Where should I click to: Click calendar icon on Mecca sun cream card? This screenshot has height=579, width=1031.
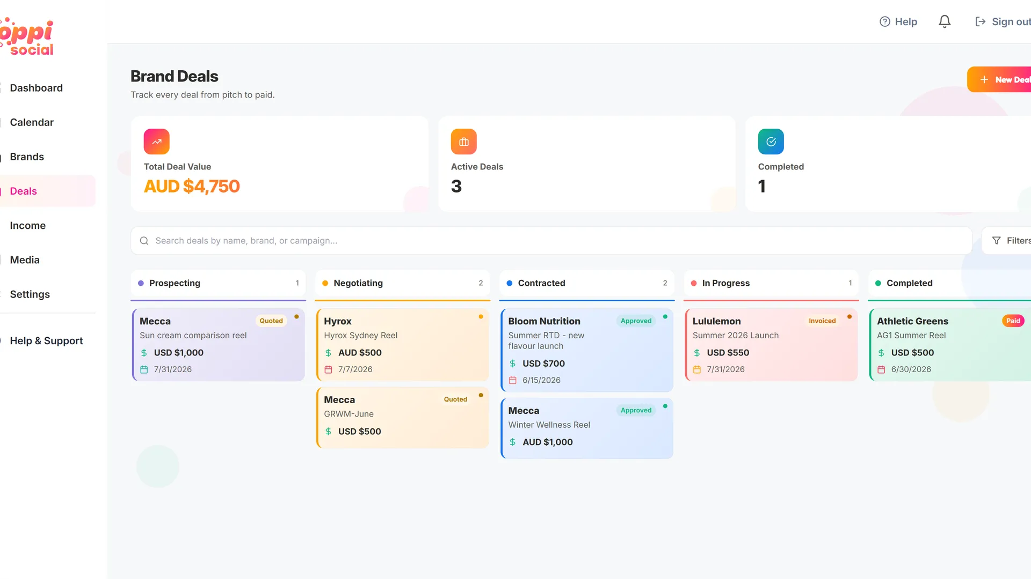pos(144,369)
